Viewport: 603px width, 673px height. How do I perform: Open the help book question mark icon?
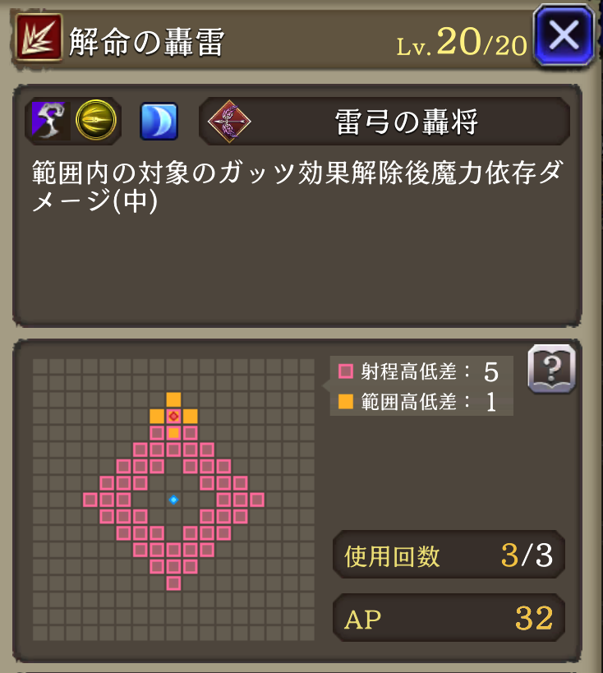551,368
